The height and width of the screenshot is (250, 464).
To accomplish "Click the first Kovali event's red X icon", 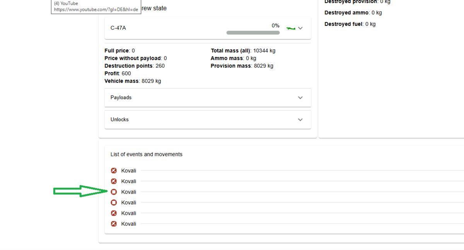I will tap(114, 170).
